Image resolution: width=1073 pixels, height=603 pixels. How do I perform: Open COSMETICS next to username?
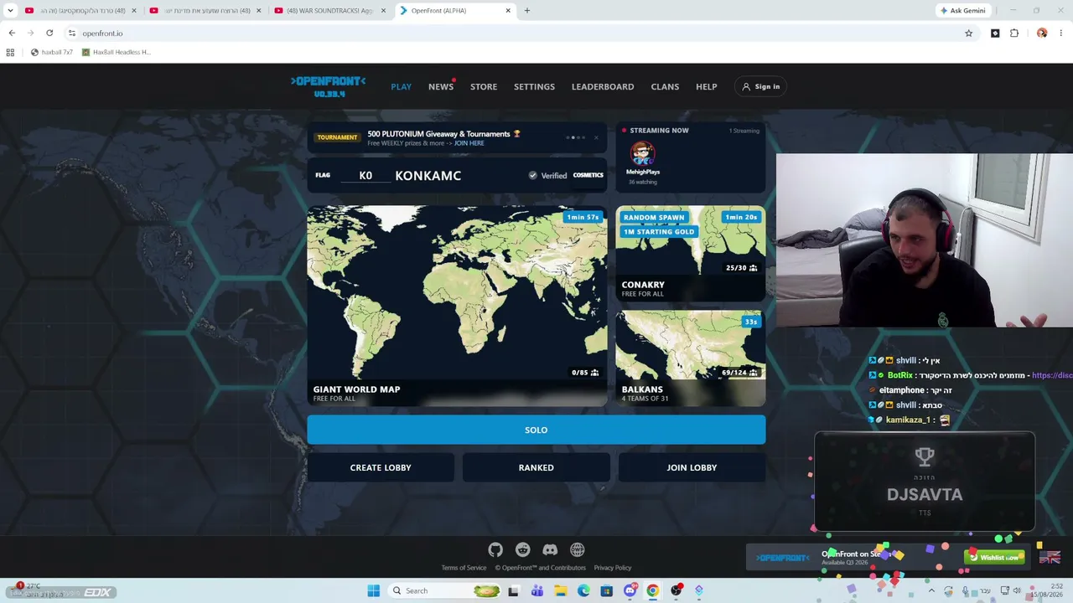(588, 175)
